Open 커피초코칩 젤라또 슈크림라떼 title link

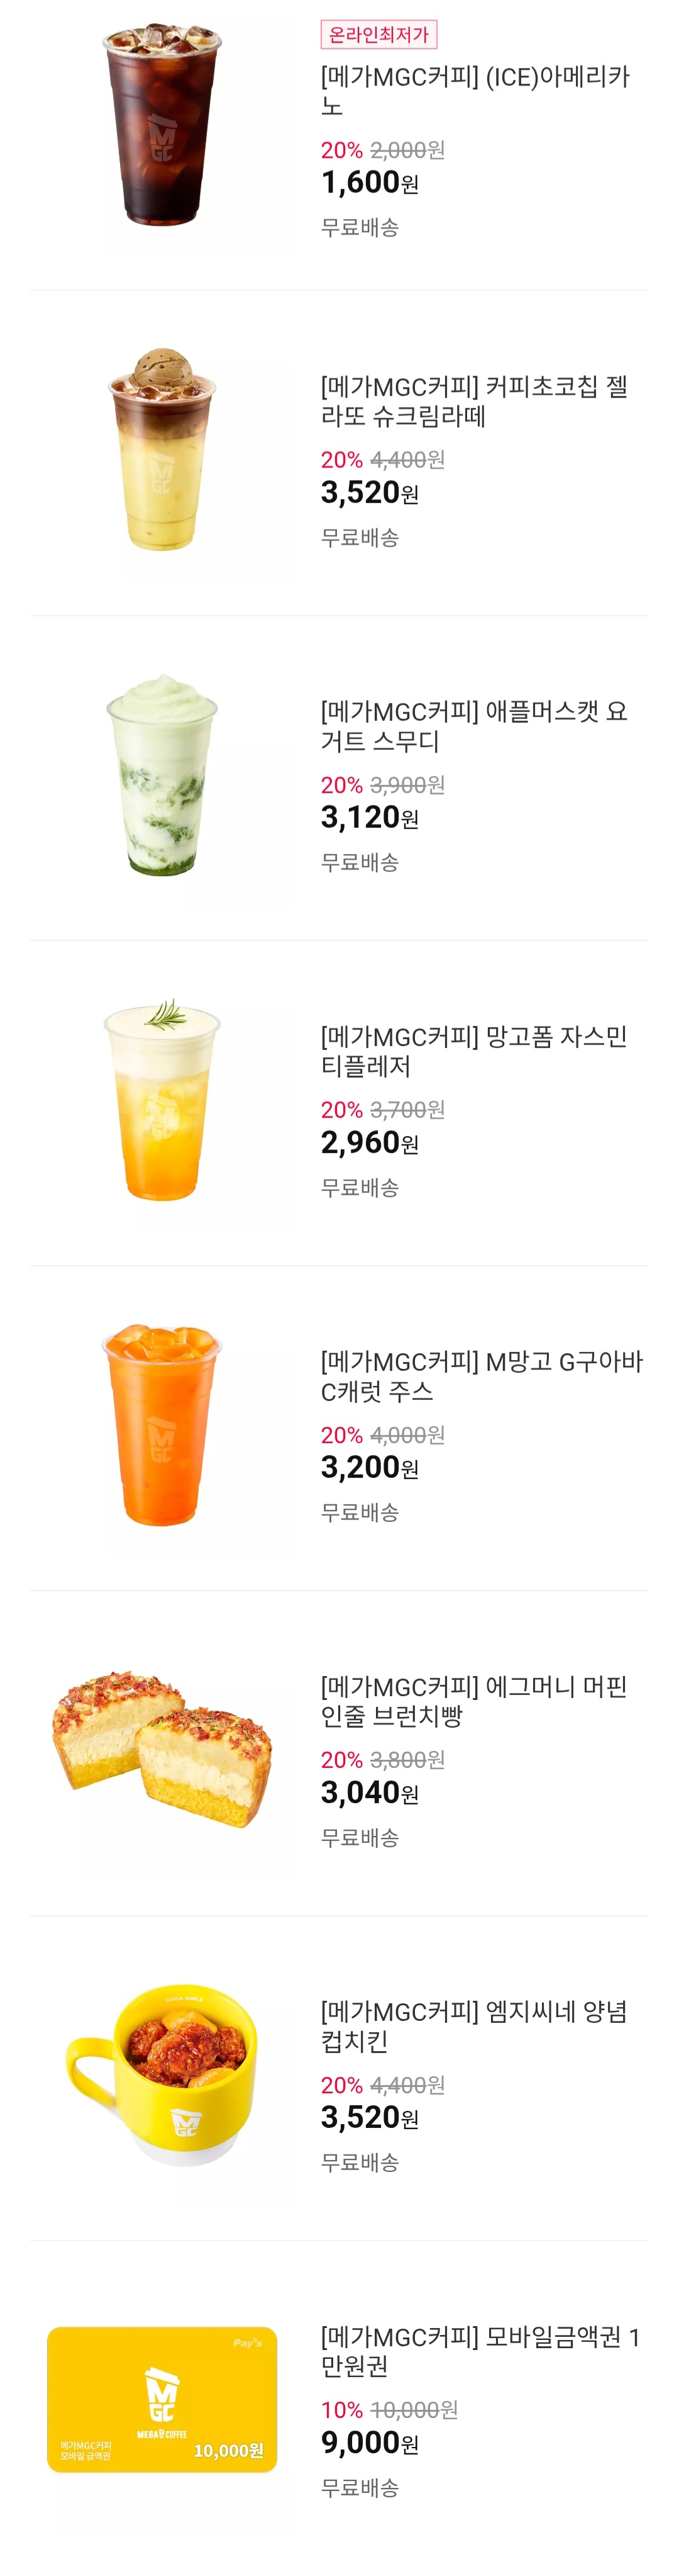point(474,401)
